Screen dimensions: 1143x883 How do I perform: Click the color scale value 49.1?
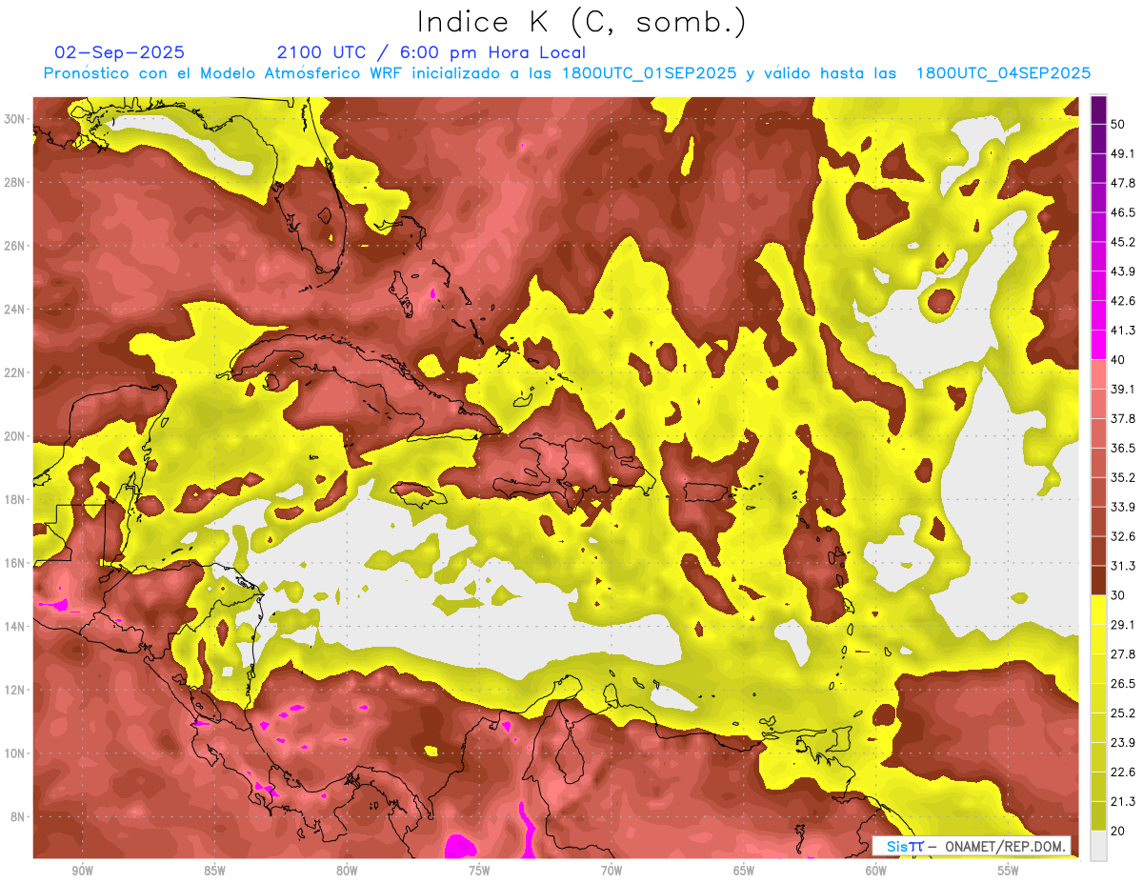[1122, 153]
